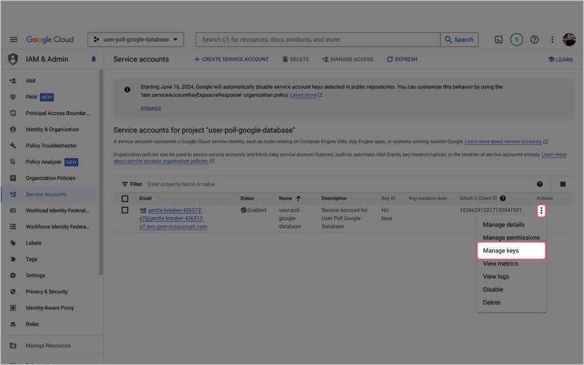Click the OAuth client ID 102662913217150041921
This screenshot has width=584, height=365.
[490, 210]
